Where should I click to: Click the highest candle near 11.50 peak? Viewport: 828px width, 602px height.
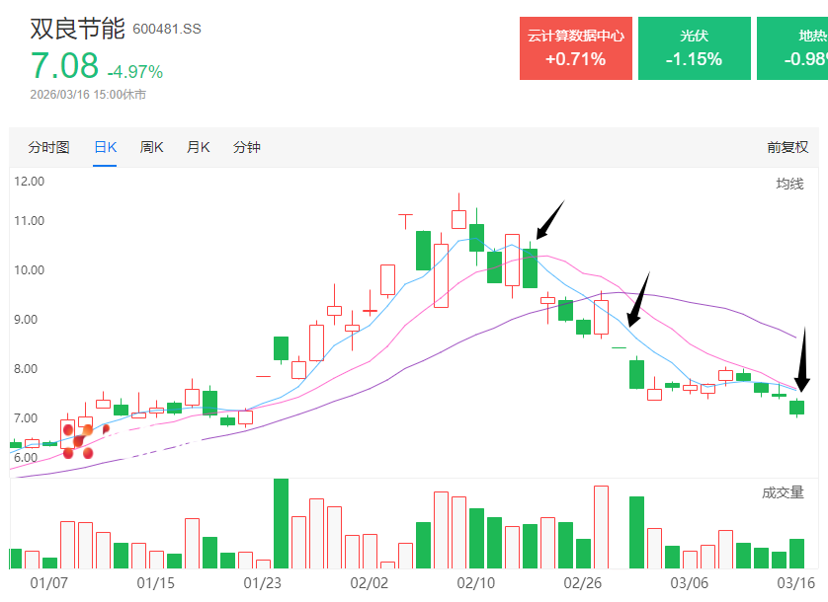[x=458, y=217]
